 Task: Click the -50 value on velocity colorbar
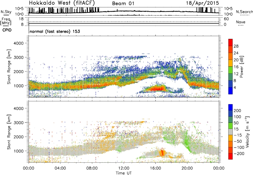point(238,141)
